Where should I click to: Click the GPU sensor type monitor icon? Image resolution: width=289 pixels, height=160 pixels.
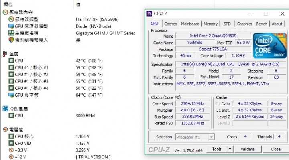(x=11, y=26)
